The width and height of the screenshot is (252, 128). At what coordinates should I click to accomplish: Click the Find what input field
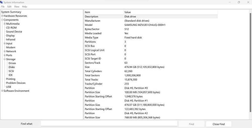pyautogui.click(x=109, y=124)
